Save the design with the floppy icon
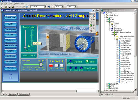Image resolution: width=138 pixels, height=100 pixels. coord(9,7)
